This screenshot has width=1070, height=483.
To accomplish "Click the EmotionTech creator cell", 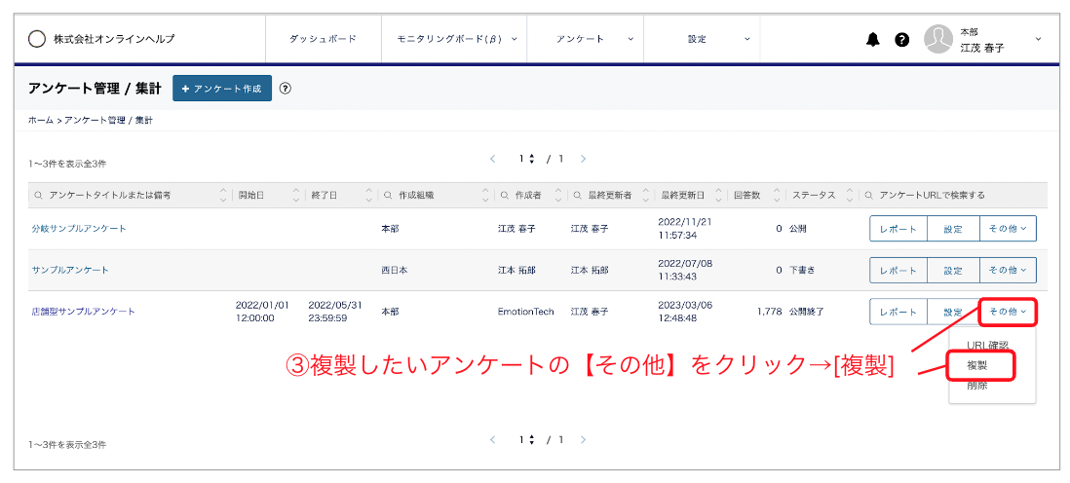I will click(x=526, y=311).
